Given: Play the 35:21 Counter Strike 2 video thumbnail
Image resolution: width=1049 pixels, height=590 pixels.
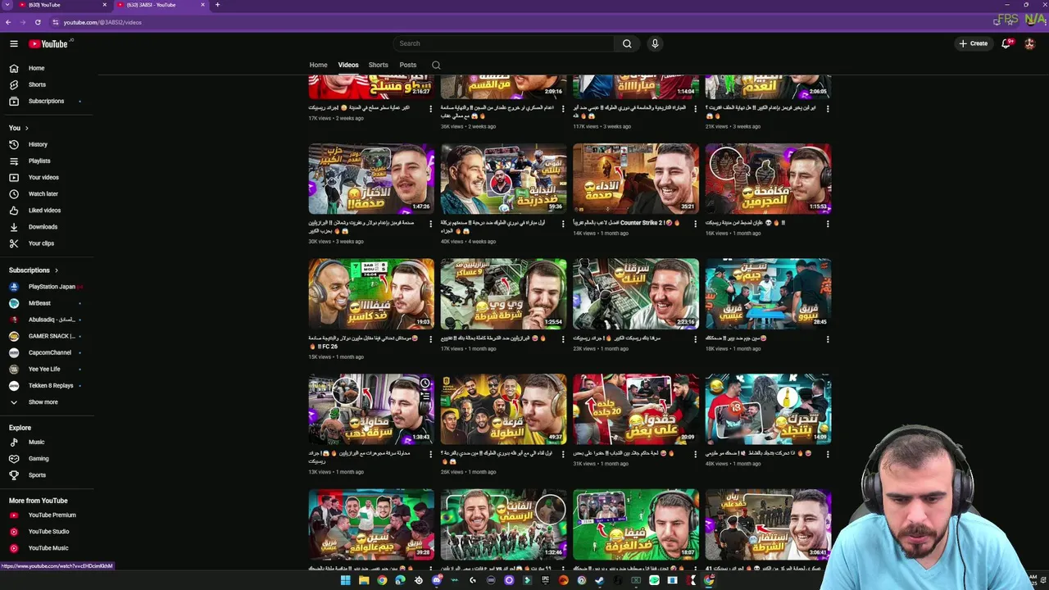Looking at the screenshot, I should pos(636,179).
